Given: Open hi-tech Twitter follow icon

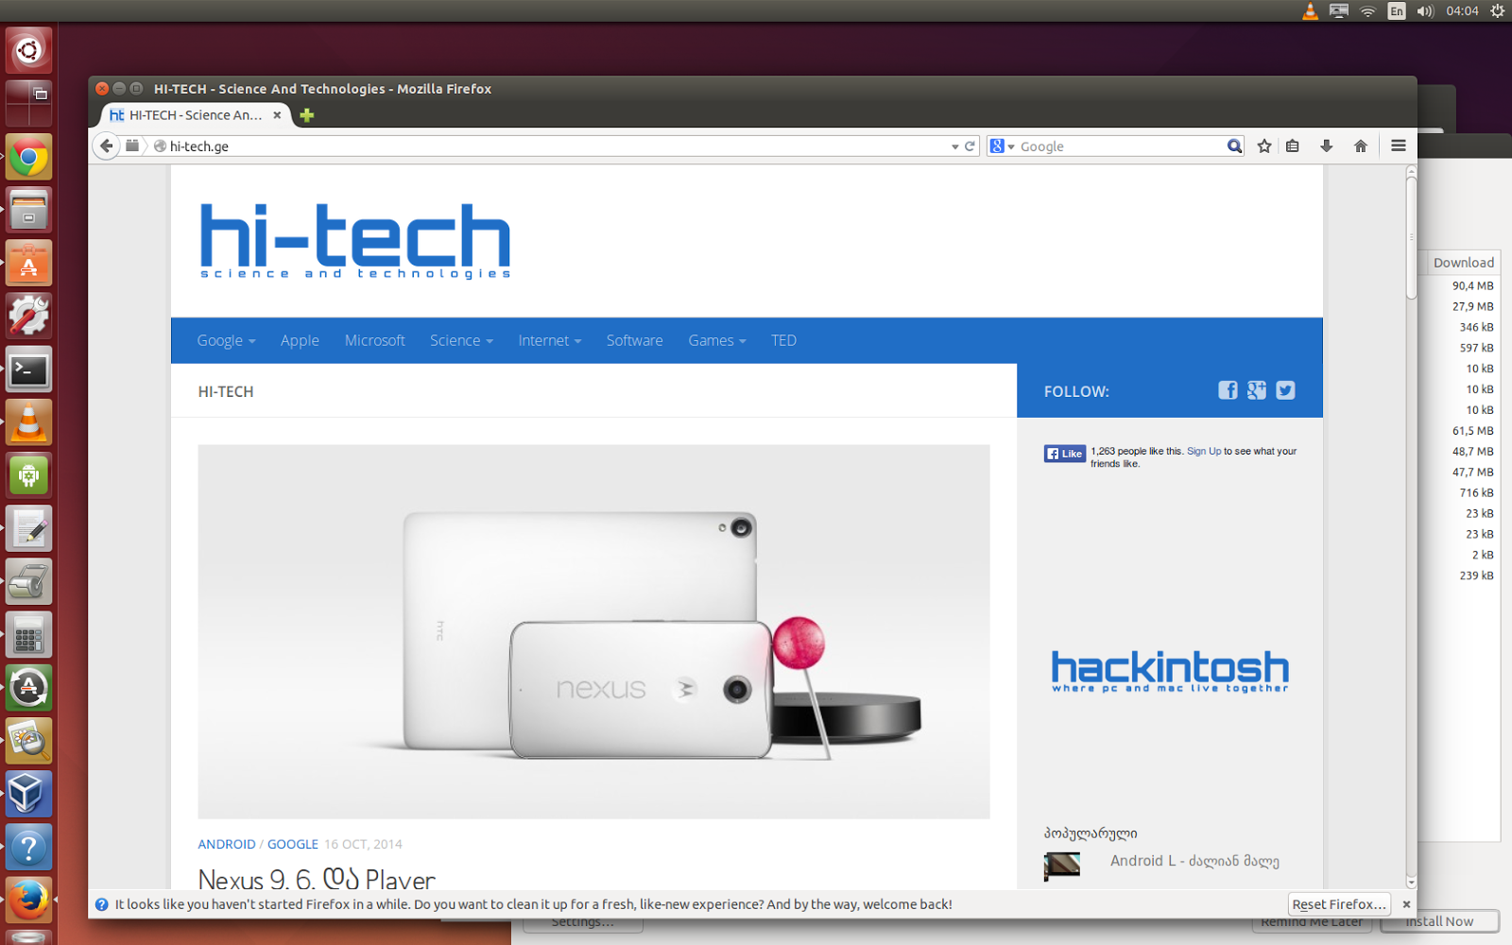Looking at the screenshot, I should click(1285, 390).
